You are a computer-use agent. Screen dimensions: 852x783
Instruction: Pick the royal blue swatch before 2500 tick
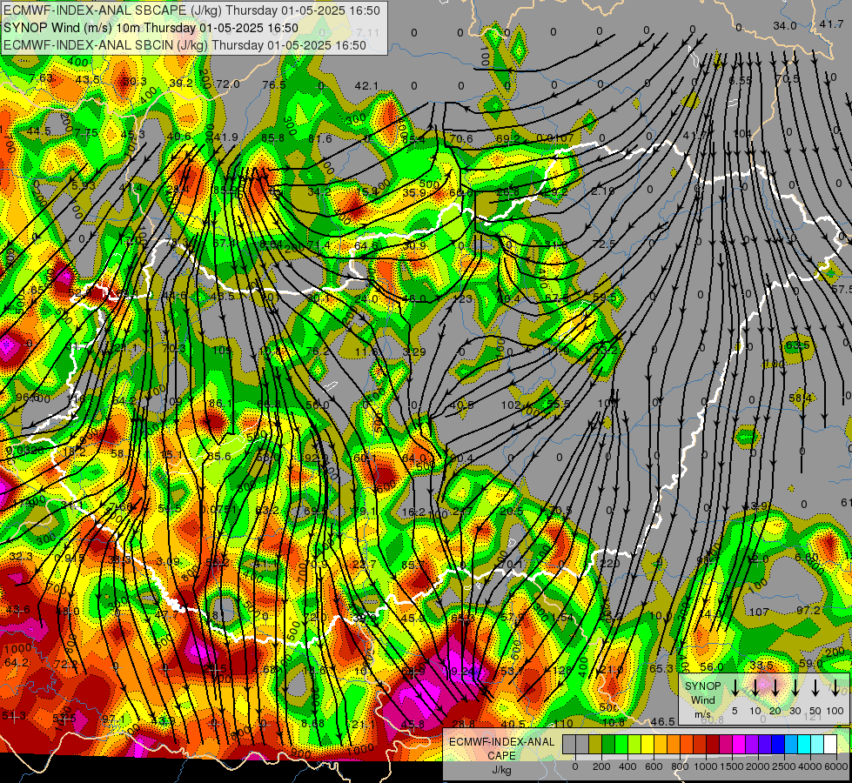click(x=779, y=744)
